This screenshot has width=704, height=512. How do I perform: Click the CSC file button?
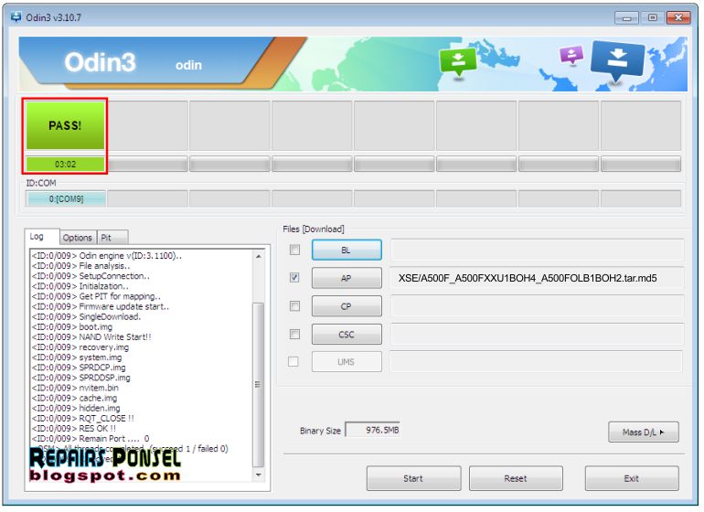coord(347,335)
